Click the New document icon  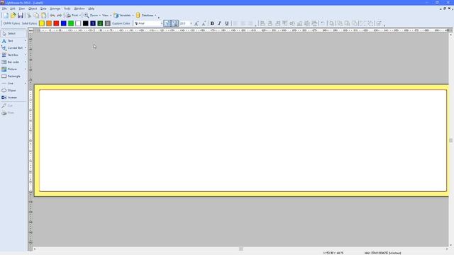coord(6,16)
